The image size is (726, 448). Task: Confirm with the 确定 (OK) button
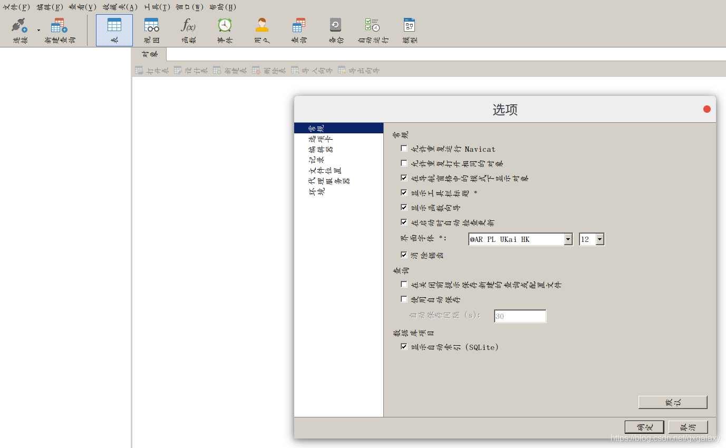tap(644, 427)
